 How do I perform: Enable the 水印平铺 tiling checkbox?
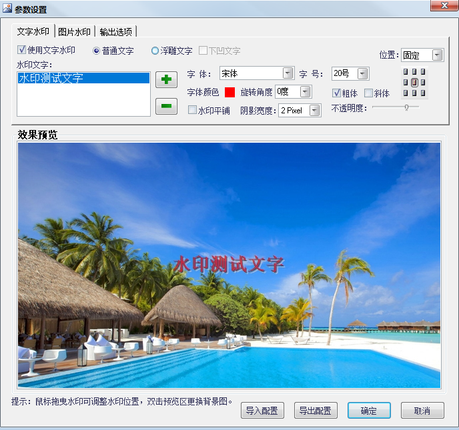point(193,110)
